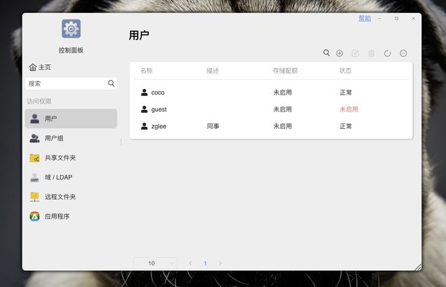
Task: Click the 同事 description of zglee
Action: (x=213, y=126)
